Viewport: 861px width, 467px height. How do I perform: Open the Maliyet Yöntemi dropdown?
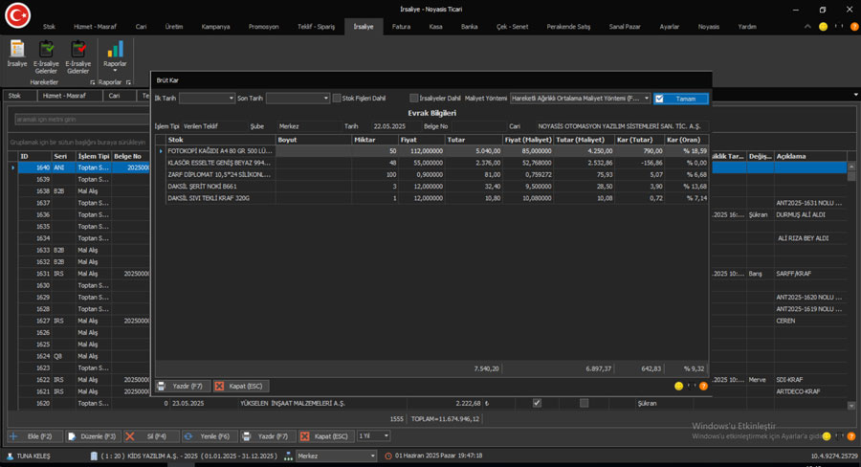[647, 99]
